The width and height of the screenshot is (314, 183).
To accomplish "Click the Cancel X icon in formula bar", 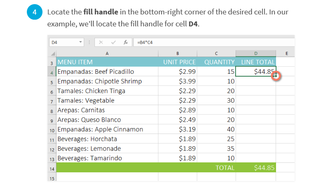I will (x=101, y=42).
